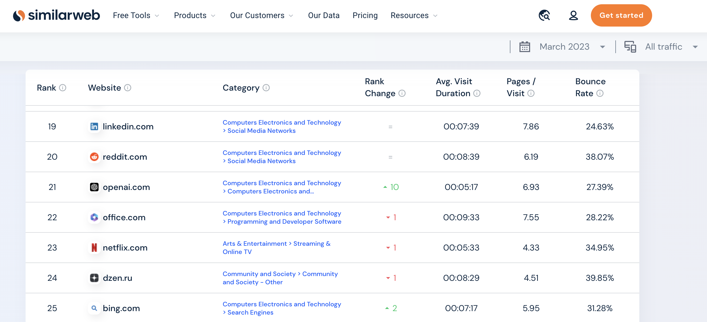Screen dimensions: 707x322
Task: Open Streaming & Online TV category link
Action: click(x=277, y=248)
